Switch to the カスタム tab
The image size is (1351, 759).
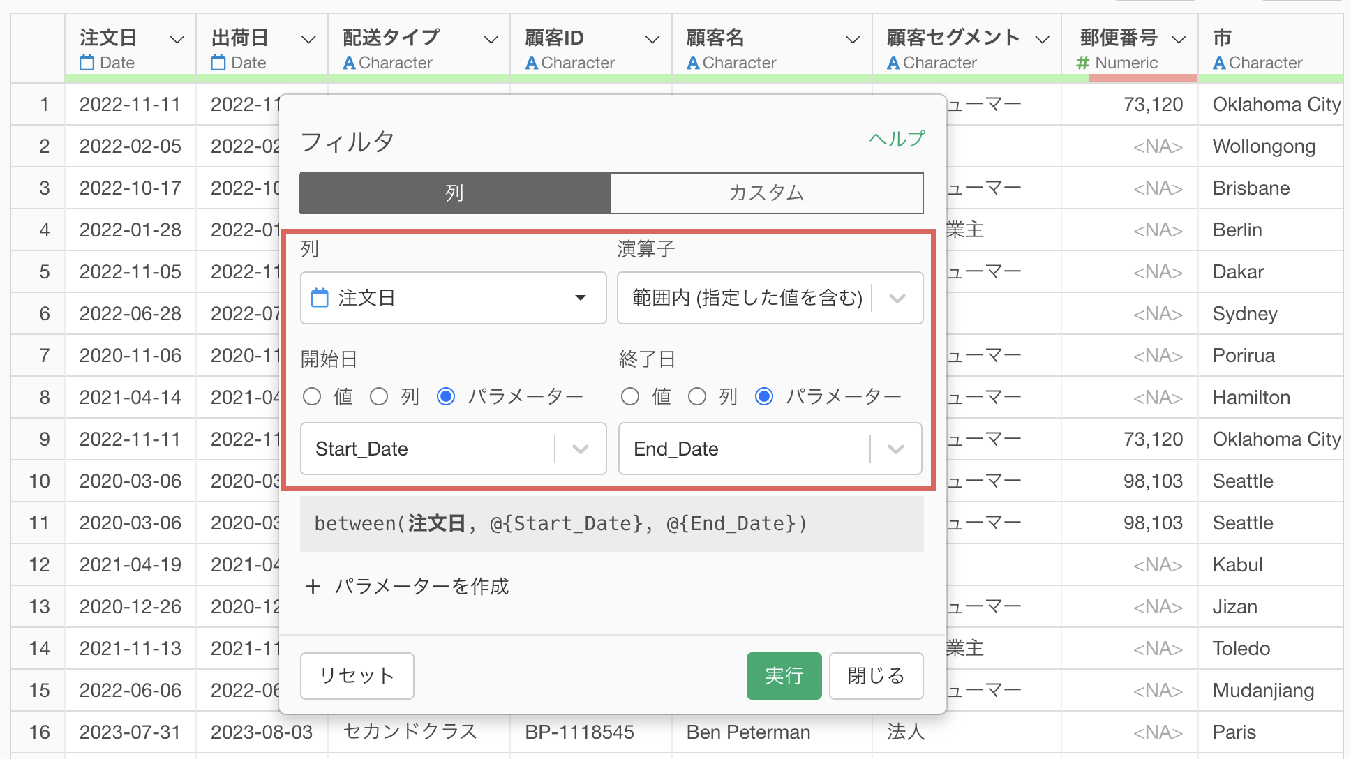766,193
